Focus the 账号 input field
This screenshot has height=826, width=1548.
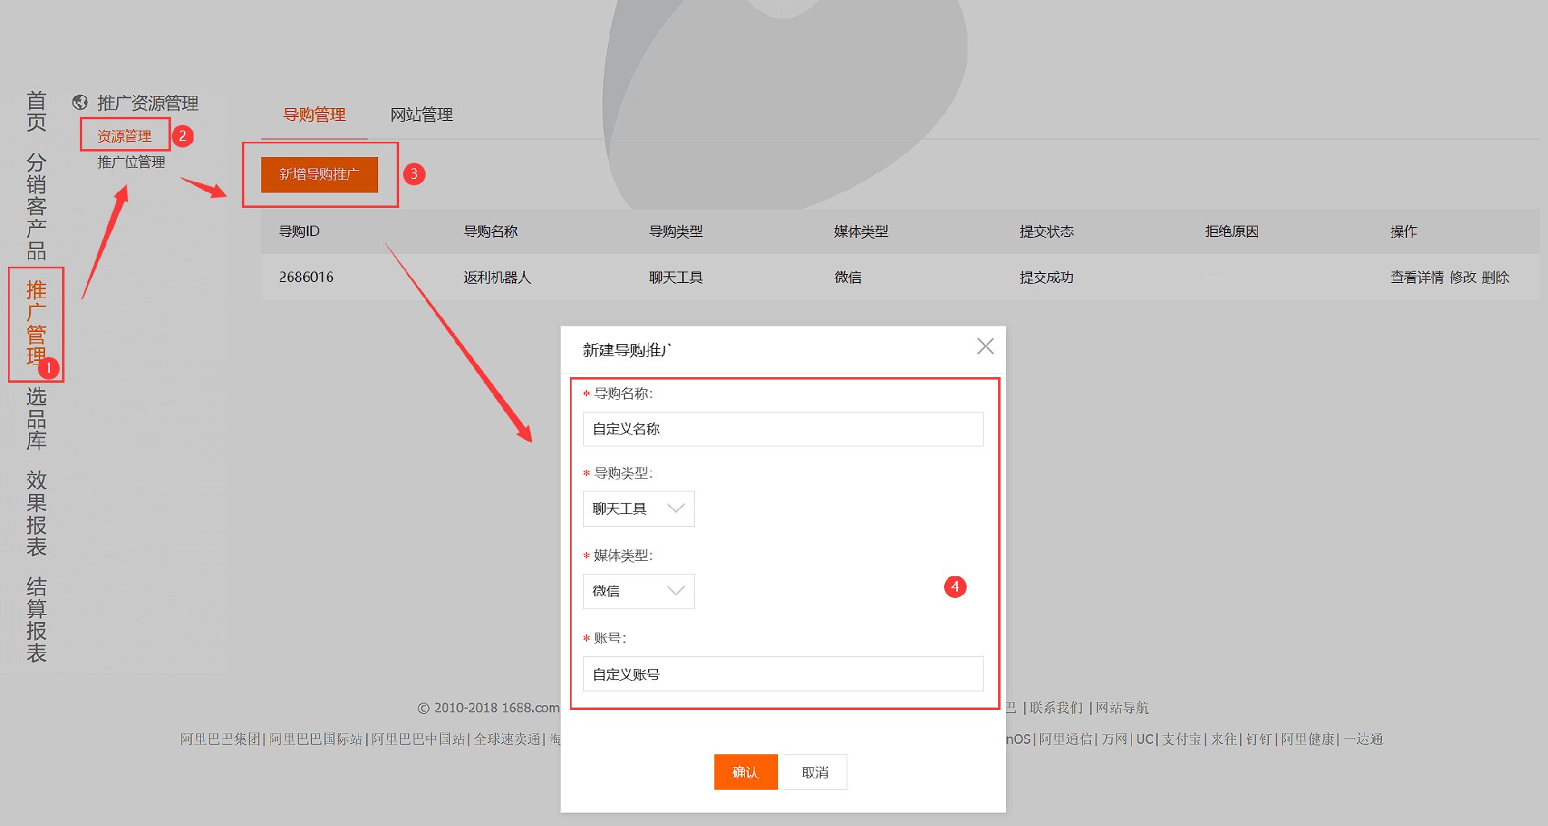point(782,674)
